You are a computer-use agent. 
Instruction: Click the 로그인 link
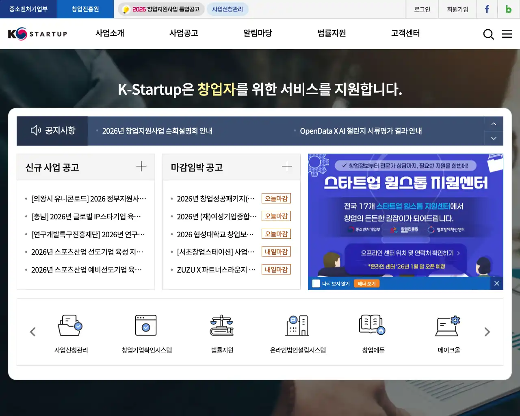coord(422,9)
